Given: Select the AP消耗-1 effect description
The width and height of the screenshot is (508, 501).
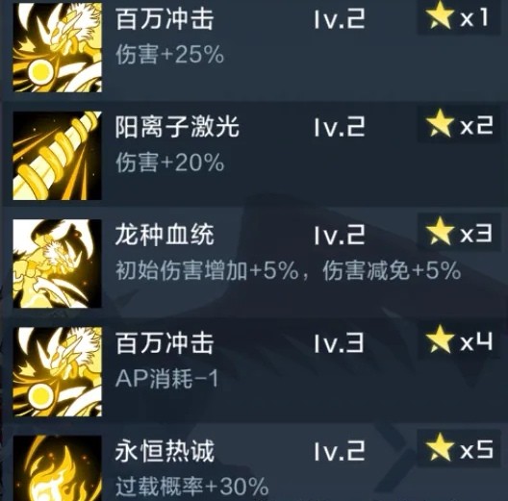Looking at the screenshot, I should [x=166, y=378].
